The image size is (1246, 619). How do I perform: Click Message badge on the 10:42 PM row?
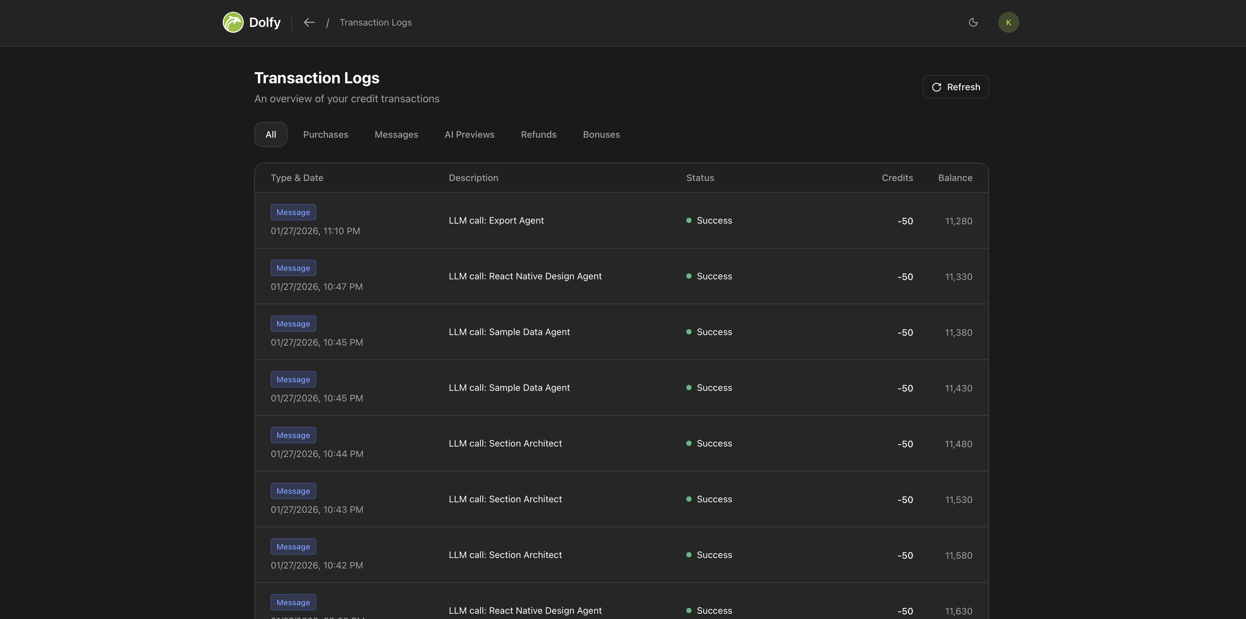point(293,547)
